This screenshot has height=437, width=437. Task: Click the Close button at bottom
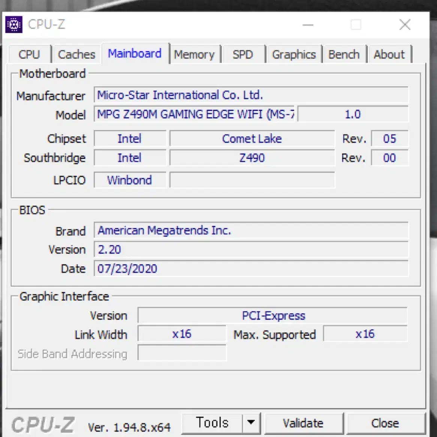pos(386,423)
